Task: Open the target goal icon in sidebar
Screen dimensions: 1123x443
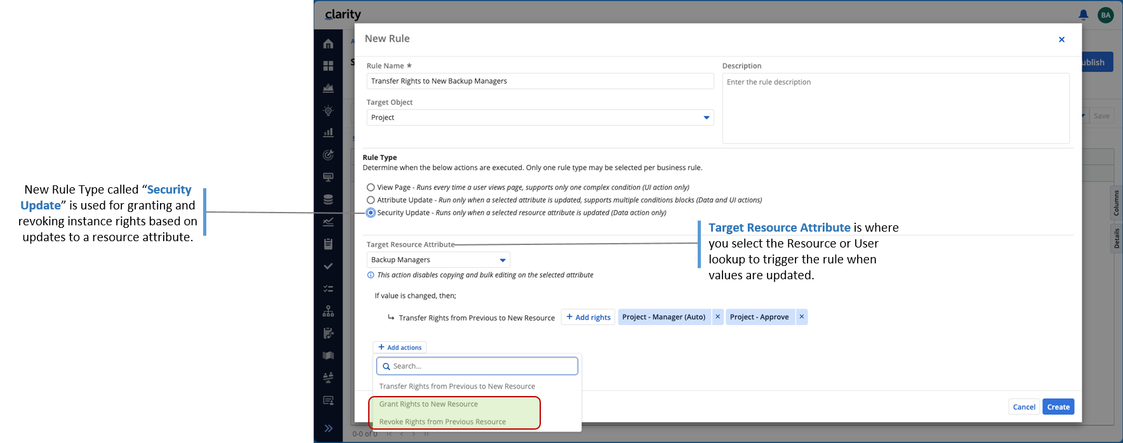Action: click(x=328, y=155)
